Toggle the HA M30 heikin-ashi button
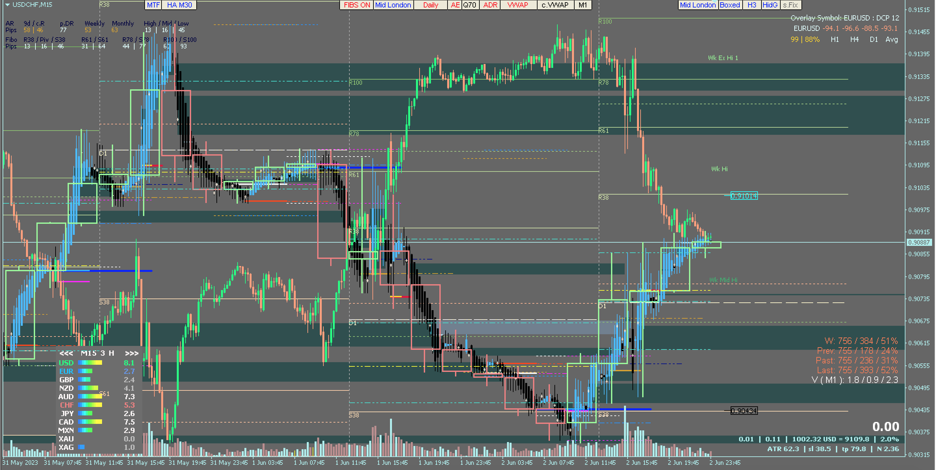This screenshot has width=936, height=470. point(179,5)
